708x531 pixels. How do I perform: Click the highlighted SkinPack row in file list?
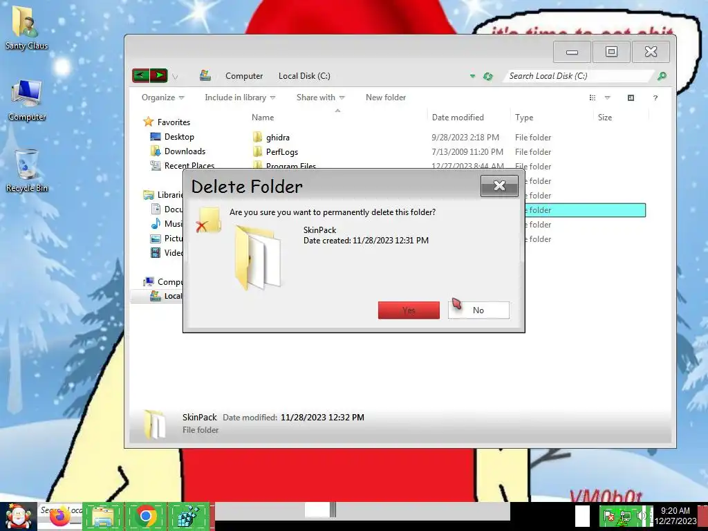[585, 210]
